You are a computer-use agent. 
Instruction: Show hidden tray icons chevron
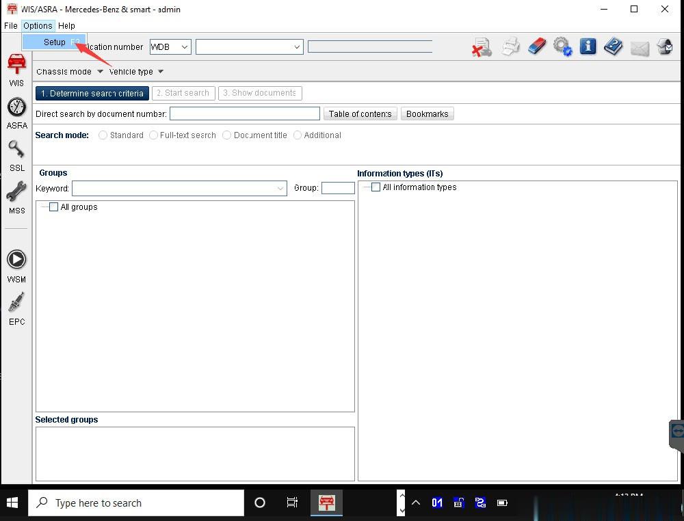416,503
